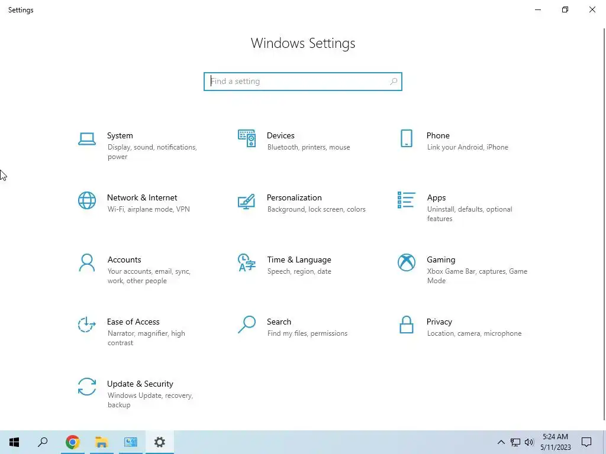Open the Ease of Access icon
606x454 pixels.
click(x=87, y=325)
